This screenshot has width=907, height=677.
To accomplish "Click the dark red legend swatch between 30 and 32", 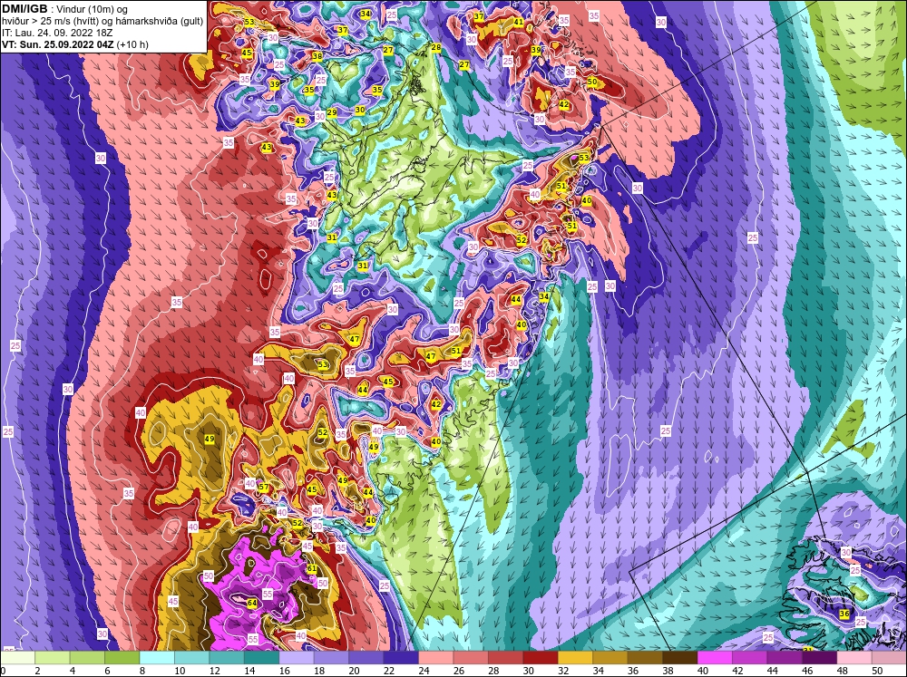I will tap(541, 657).
